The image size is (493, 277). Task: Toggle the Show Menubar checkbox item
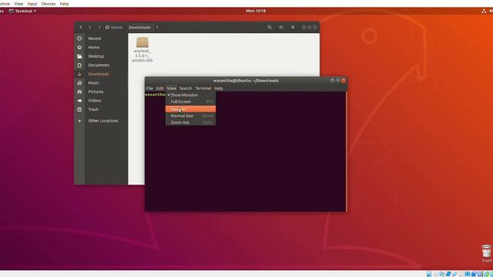tap(190, 95)
